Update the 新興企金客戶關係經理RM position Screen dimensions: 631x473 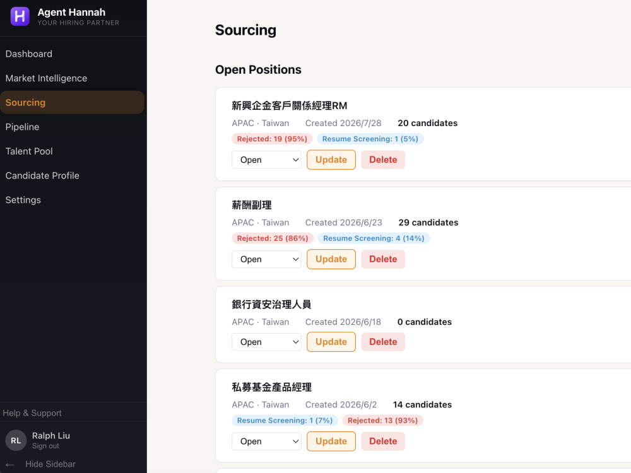click(331, 160)
